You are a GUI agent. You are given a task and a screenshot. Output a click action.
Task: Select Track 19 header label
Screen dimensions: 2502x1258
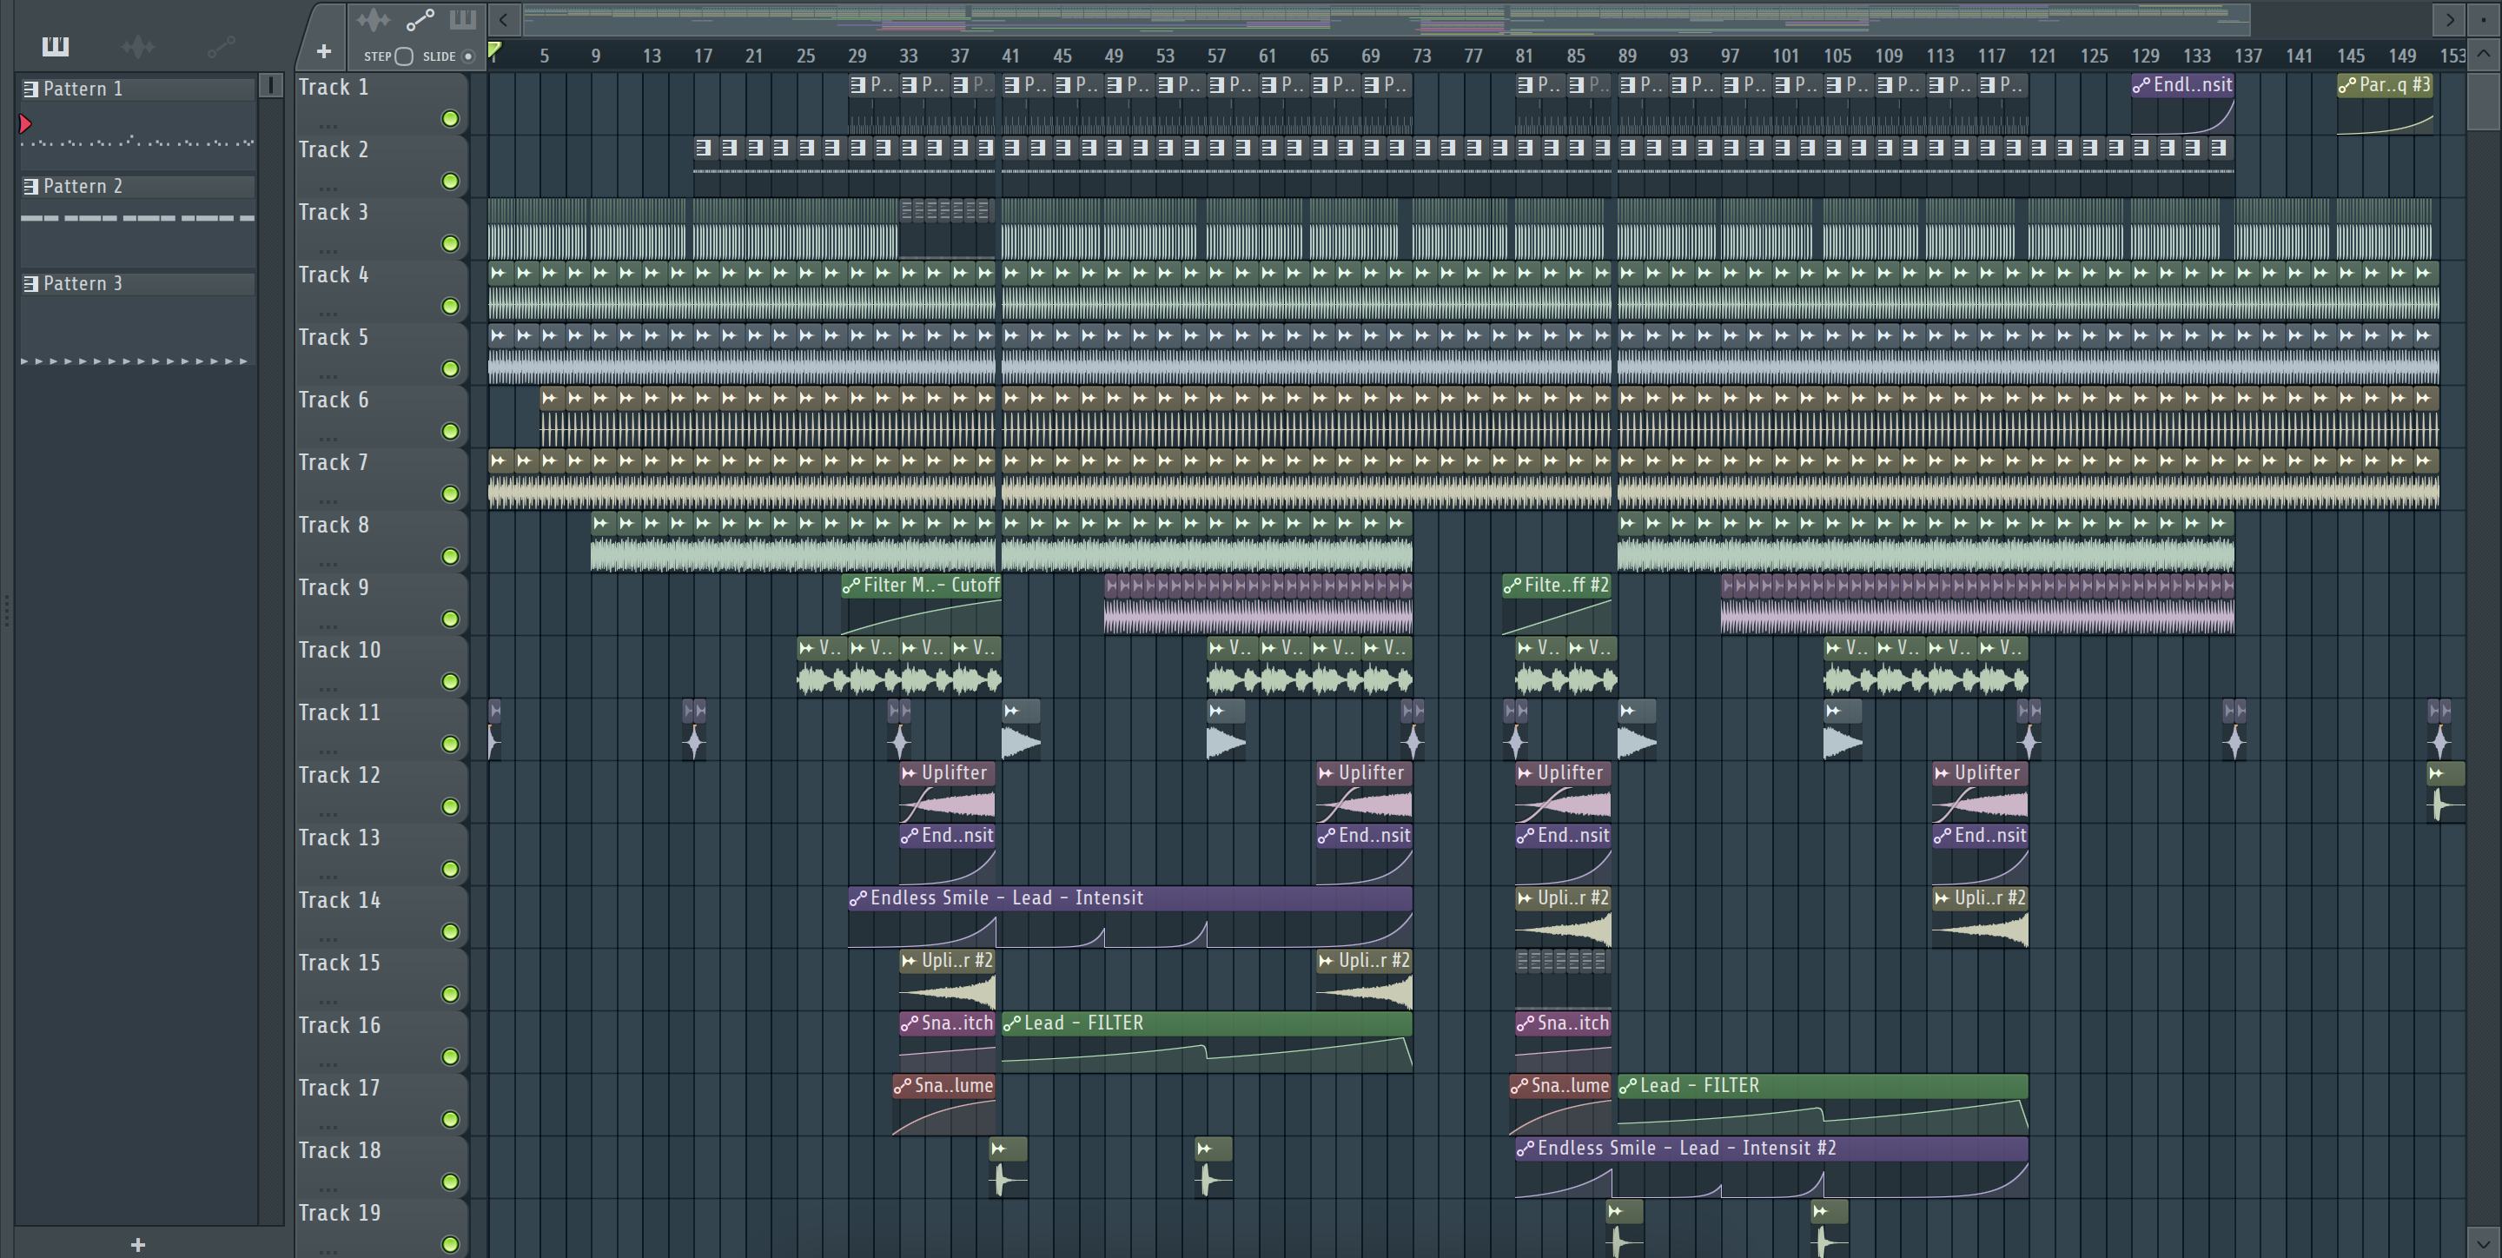point(339,1214)
